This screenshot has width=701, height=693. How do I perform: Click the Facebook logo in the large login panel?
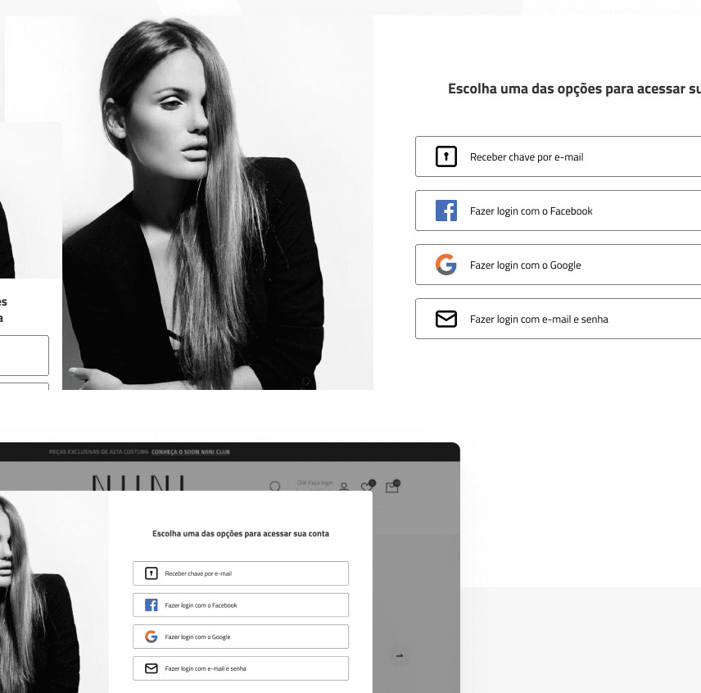click(445, 211)
